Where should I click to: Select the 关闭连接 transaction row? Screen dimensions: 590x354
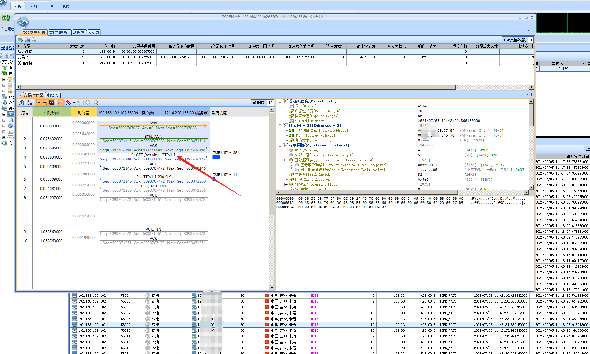[x=275, y=63]
